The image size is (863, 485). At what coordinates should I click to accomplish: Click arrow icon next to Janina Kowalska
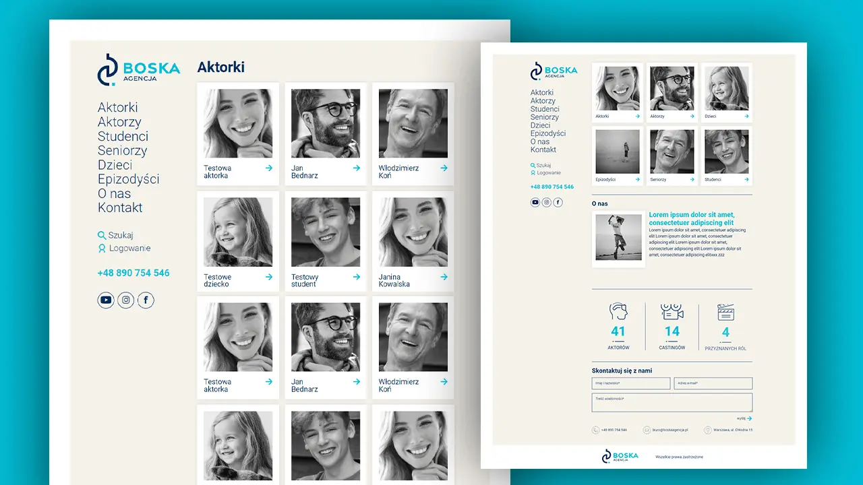coord(444,277)
